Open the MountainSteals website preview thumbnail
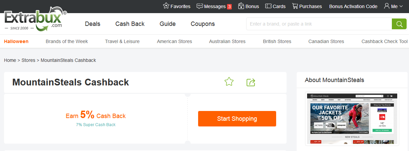The width and height of the screenshot is (409, 151). pyautogui.click(x=352, y=118)
